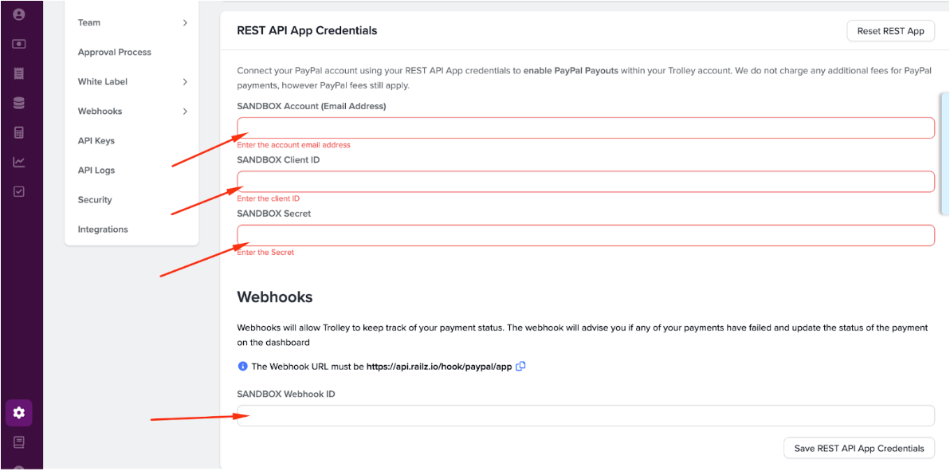Expand the White Label submenu chevron
Screen dimensions: 950x471
tap(185, 82)
